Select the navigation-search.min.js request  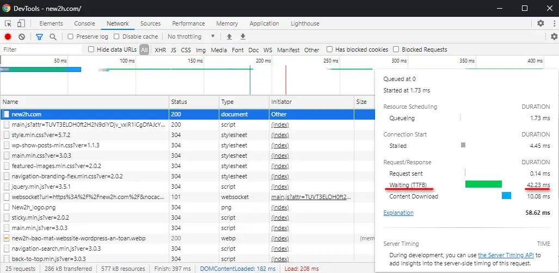pos(188,249)
